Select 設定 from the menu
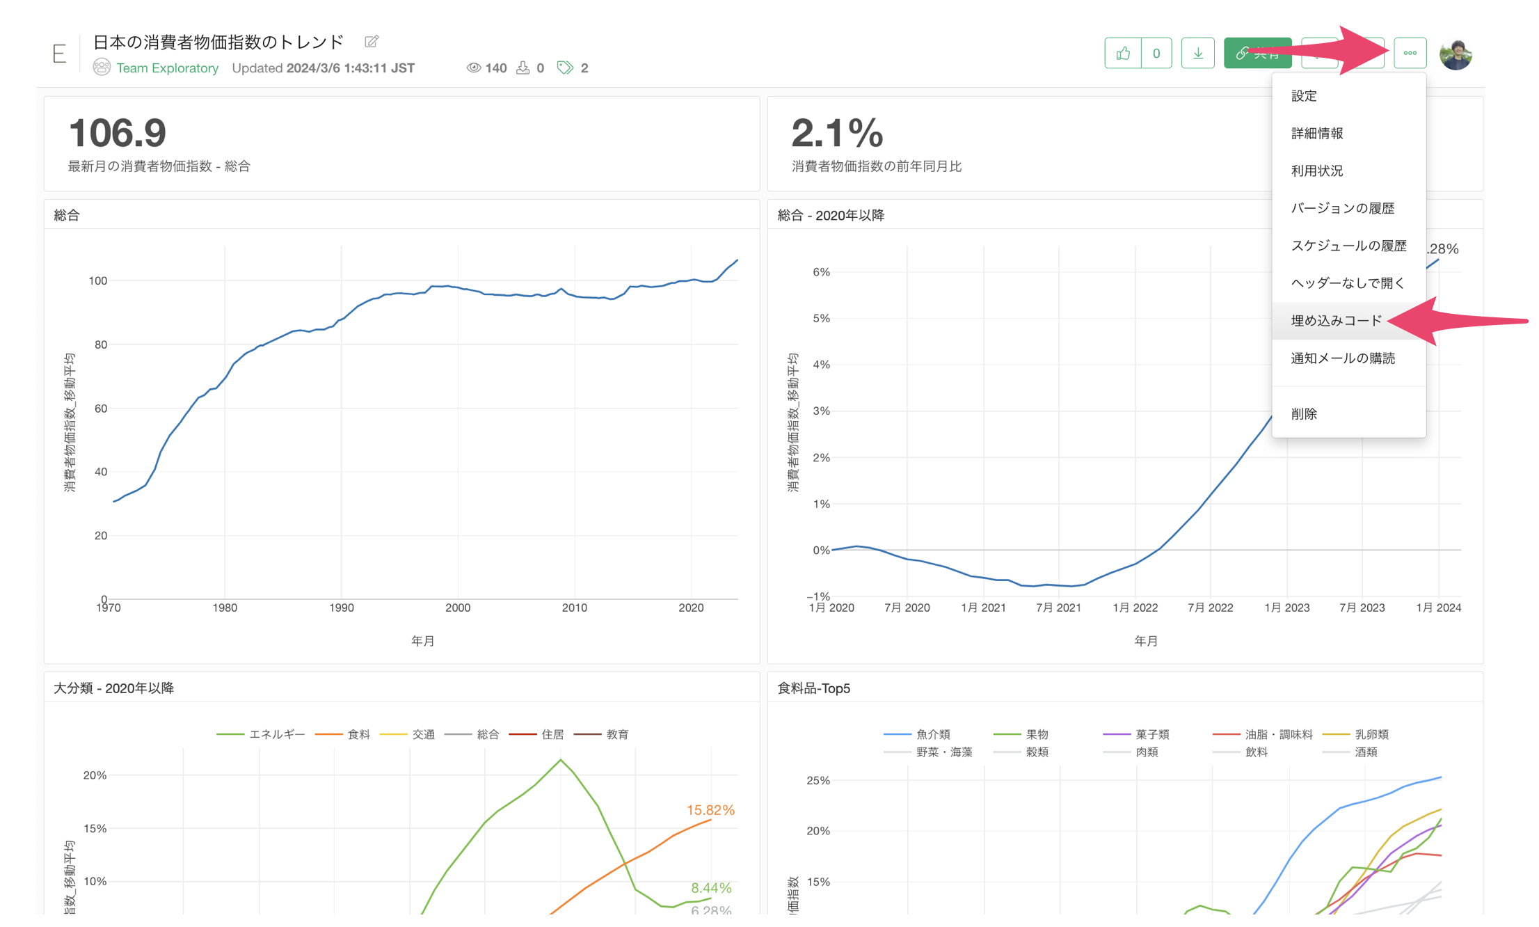Viewport: 1539px width, 927px height. [1348, 96]
